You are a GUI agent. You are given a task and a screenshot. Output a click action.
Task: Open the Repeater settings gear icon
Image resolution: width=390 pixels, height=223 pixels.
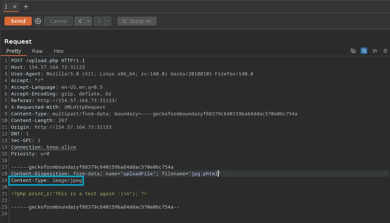click(38, 21)
